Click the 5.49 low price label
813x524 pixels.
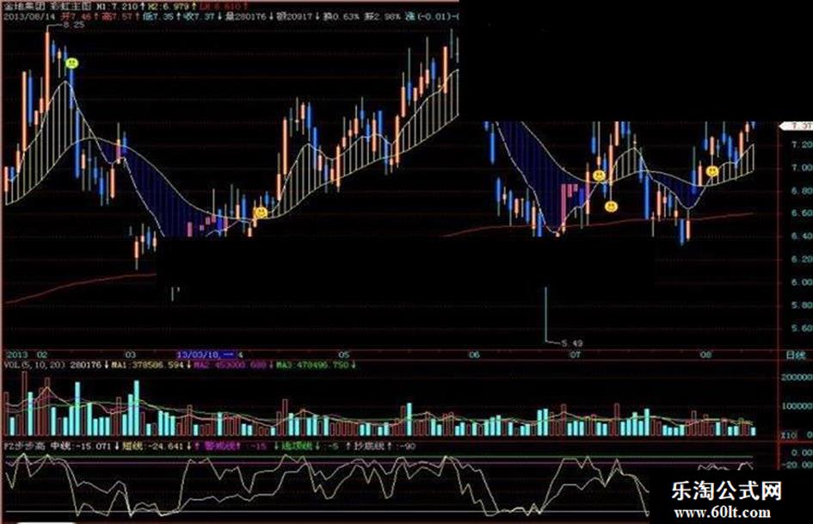(572, 343)
